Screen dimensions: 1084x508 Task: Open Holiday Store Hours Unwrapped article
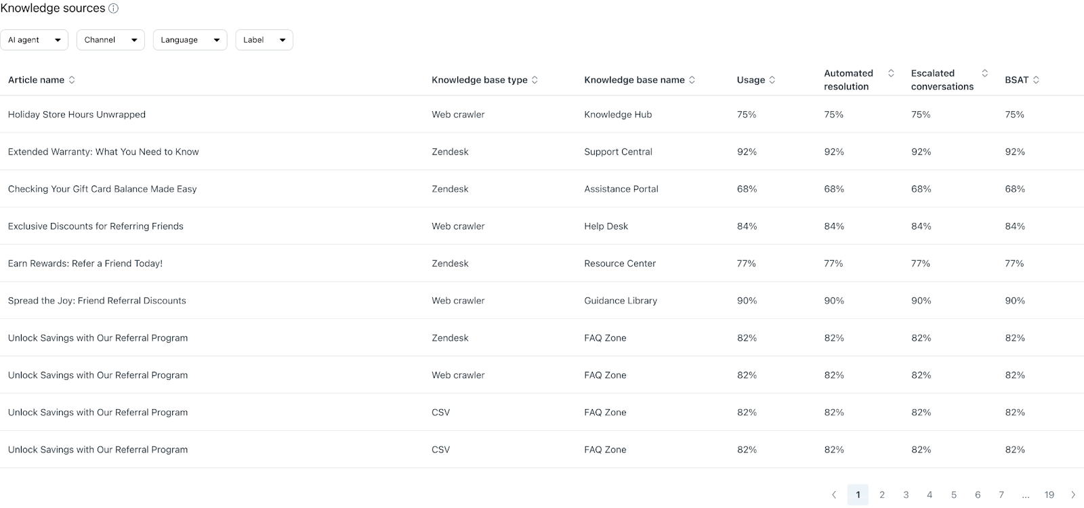coord(77,114)
